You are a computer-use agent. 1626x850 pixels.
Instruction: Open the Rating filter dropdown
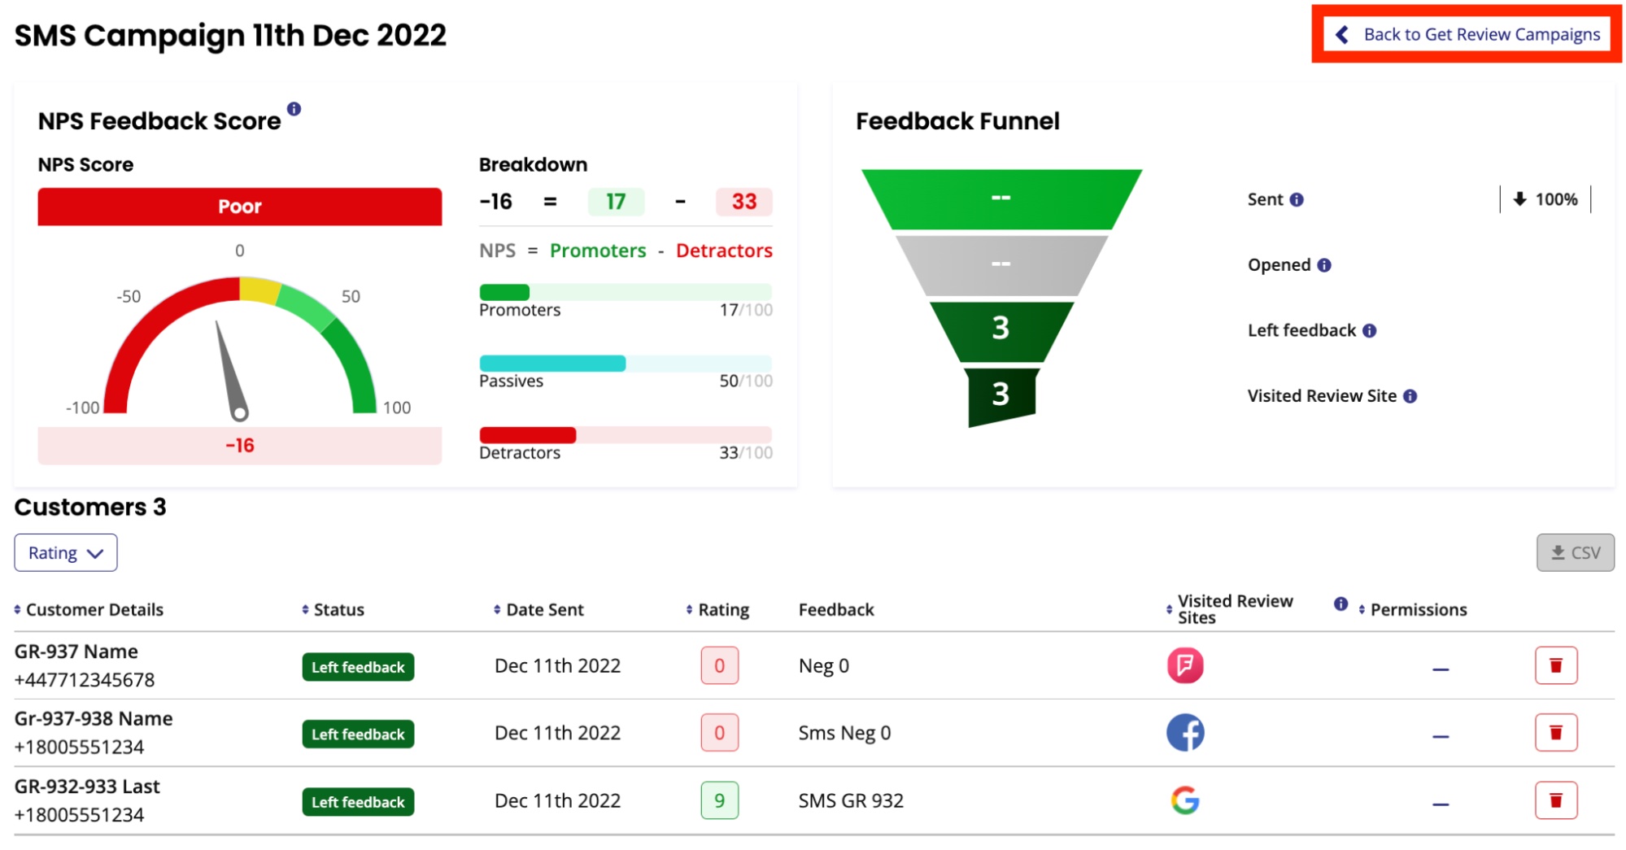(66, 553)
